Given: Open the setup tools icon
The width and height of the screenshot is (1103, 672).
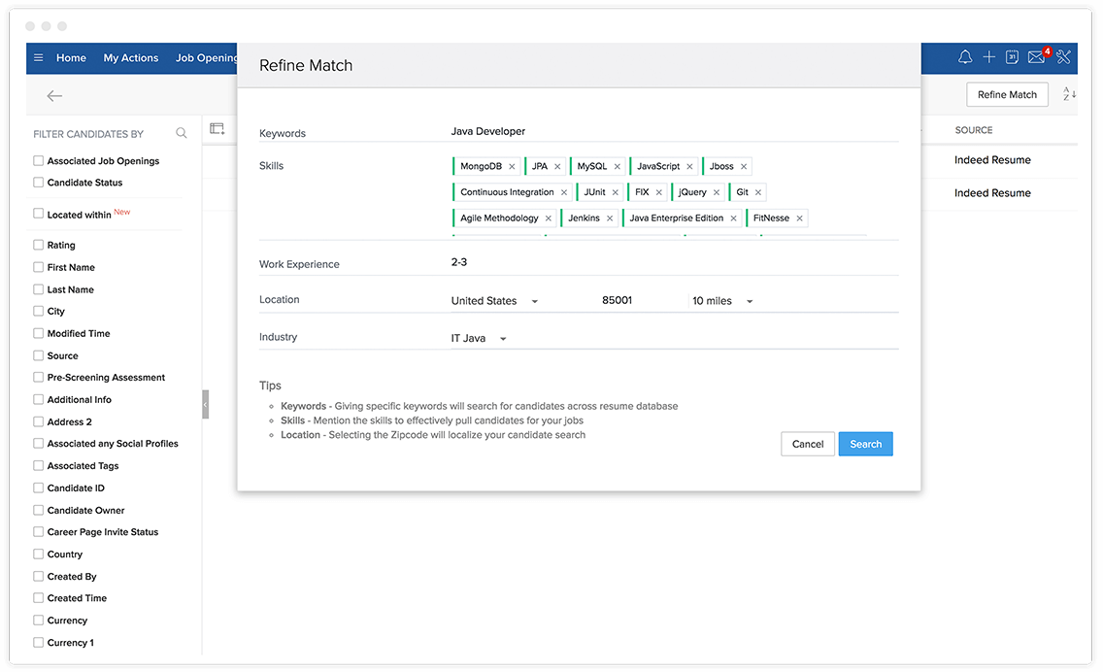Looking at the screenshot, I should coord(1063,57).
